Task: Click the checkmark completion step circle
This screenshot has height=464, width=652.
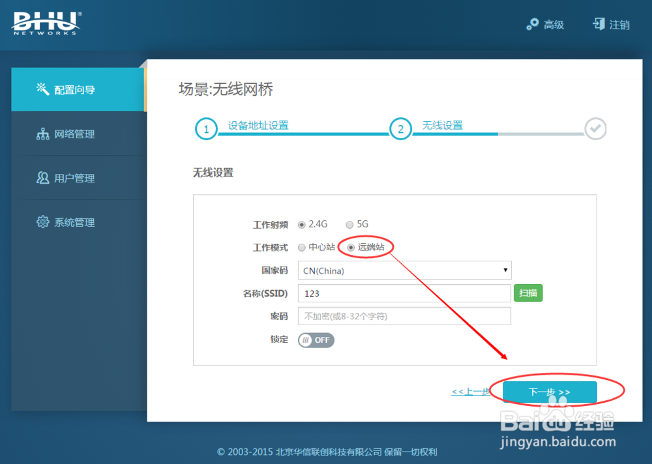Action: [595, 129]
